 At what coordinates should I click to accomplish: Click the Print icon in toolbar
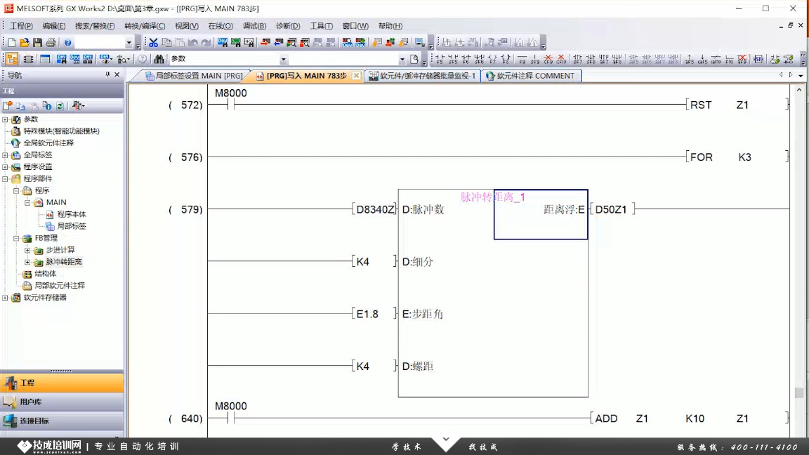[51, 43]
